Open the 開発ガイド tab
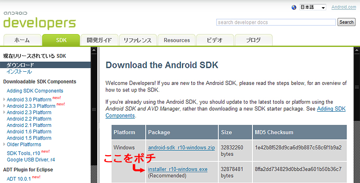Image resolution: width=360 pixels, height=183 pixels. pyautogui.click(x=99, y=40)
